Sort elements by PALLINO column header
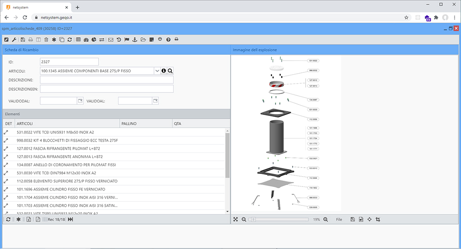Image resolution: width=461 pixels, height=249 pixels. tap(145, 123)
